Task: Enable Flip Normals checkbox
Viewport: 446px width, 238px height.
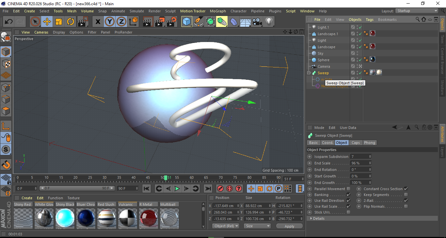Action: click(406, 206)
